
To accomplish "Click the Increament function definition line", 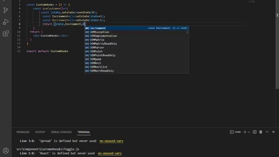I will point(74,17).
